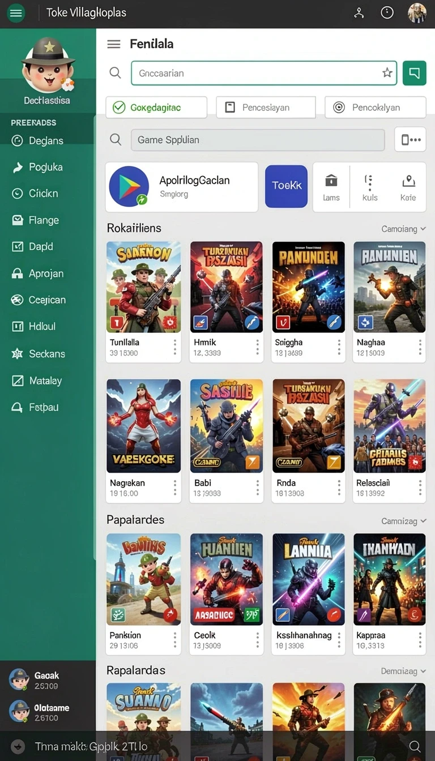Image resolution: width=435 pixels, height=761 pixels.
Task: Open the ApolrilogGaclan app card
Action: click(x=182, y=187)
